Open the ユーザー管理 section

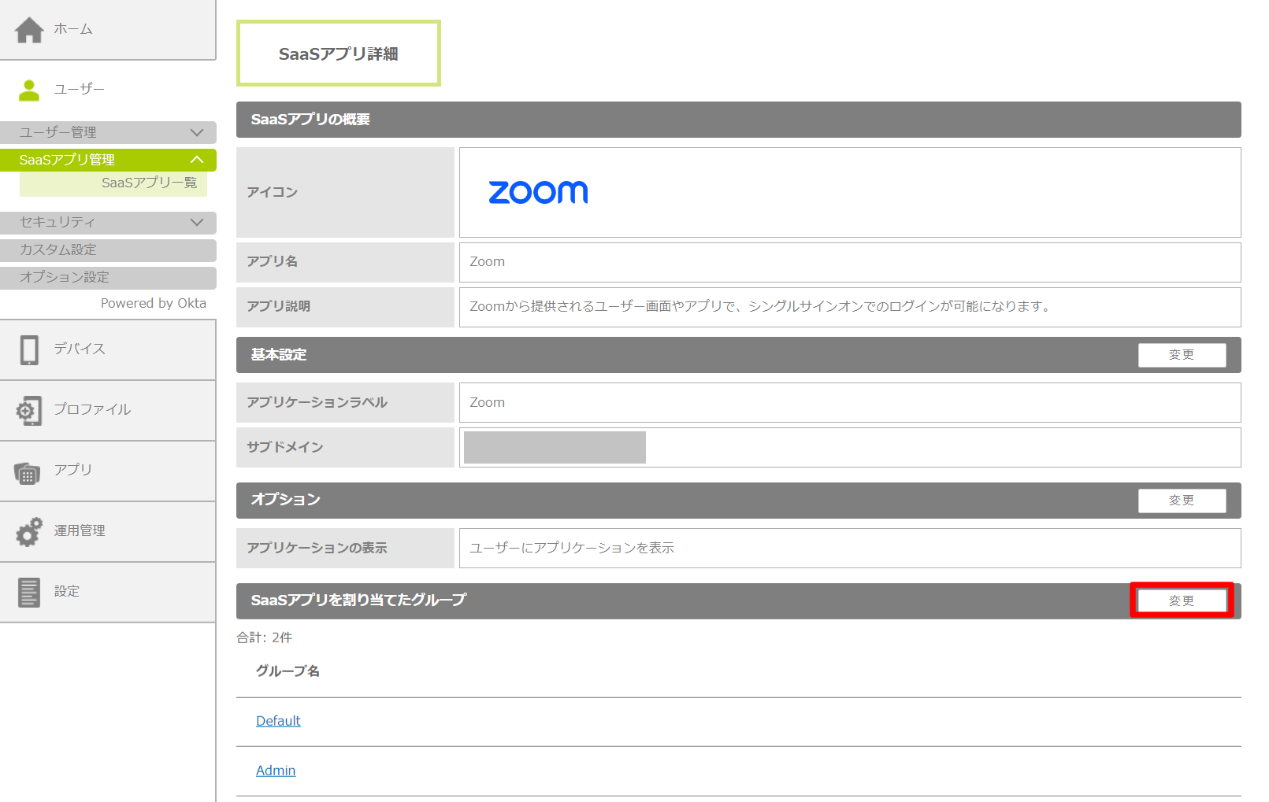coord(108,132)
